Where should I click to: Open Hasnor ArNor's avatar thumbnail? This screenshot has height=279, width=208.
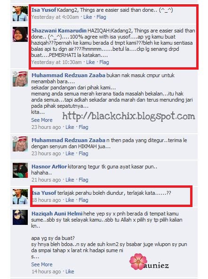coord(20,170)
